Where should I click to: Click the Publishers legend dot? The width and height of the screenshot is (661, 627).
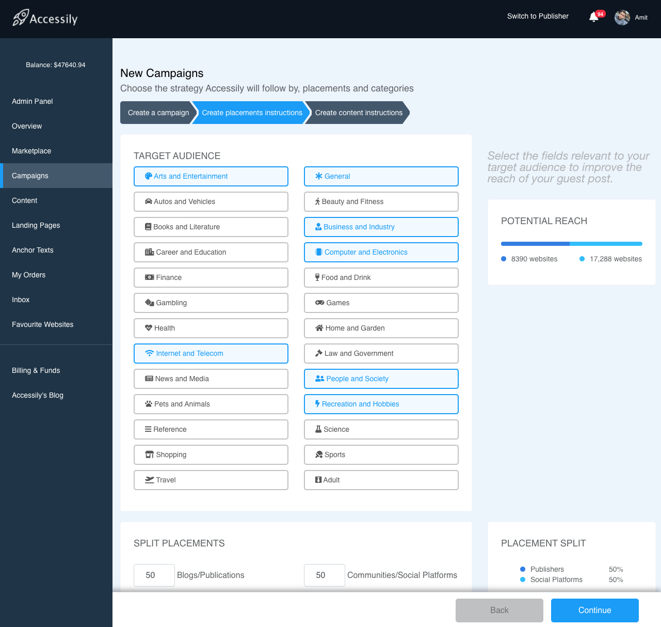coord(523,569)
